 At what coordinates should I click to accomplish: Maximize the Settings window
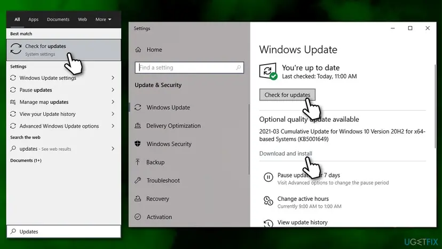pyautogui.click(x=410, y=28)
